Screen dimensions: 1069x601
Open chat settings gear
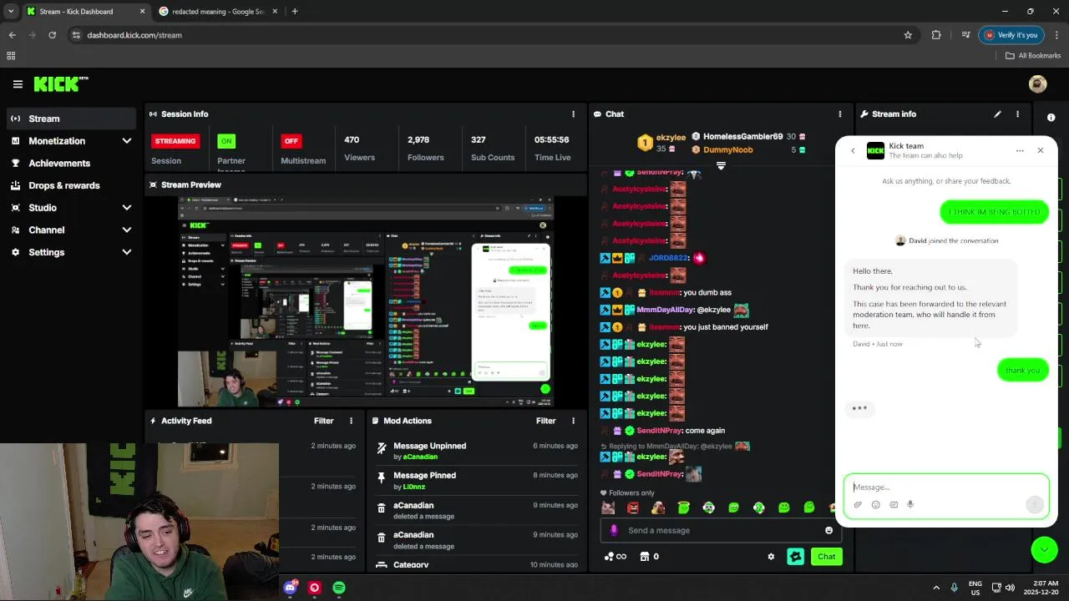click(771, 557)
